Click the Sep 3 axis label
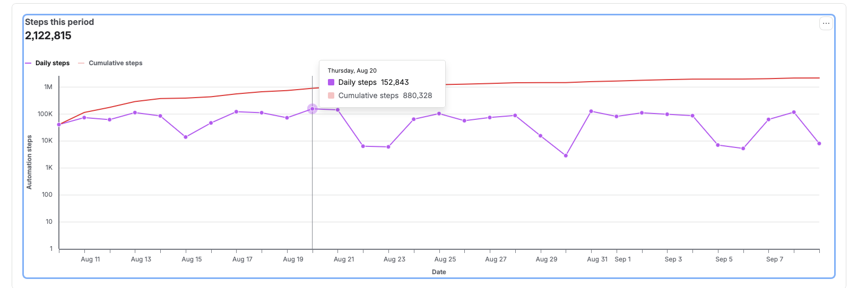The image size is (849, 288). tap(673, 259)
